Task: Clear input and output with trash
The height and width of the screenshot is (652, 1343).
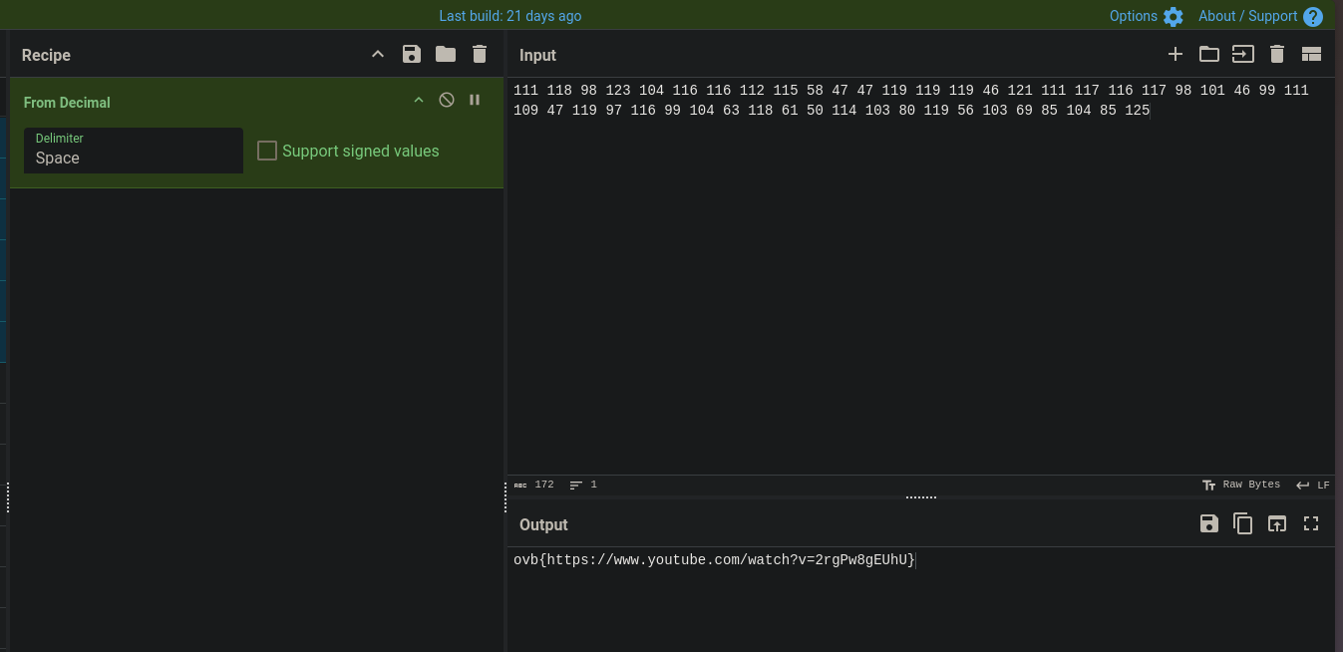Action: click(x=1277, y=55)
